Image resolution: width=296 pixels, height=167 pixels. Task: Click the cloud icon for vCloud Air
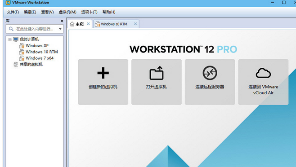[x=263, y=73]
